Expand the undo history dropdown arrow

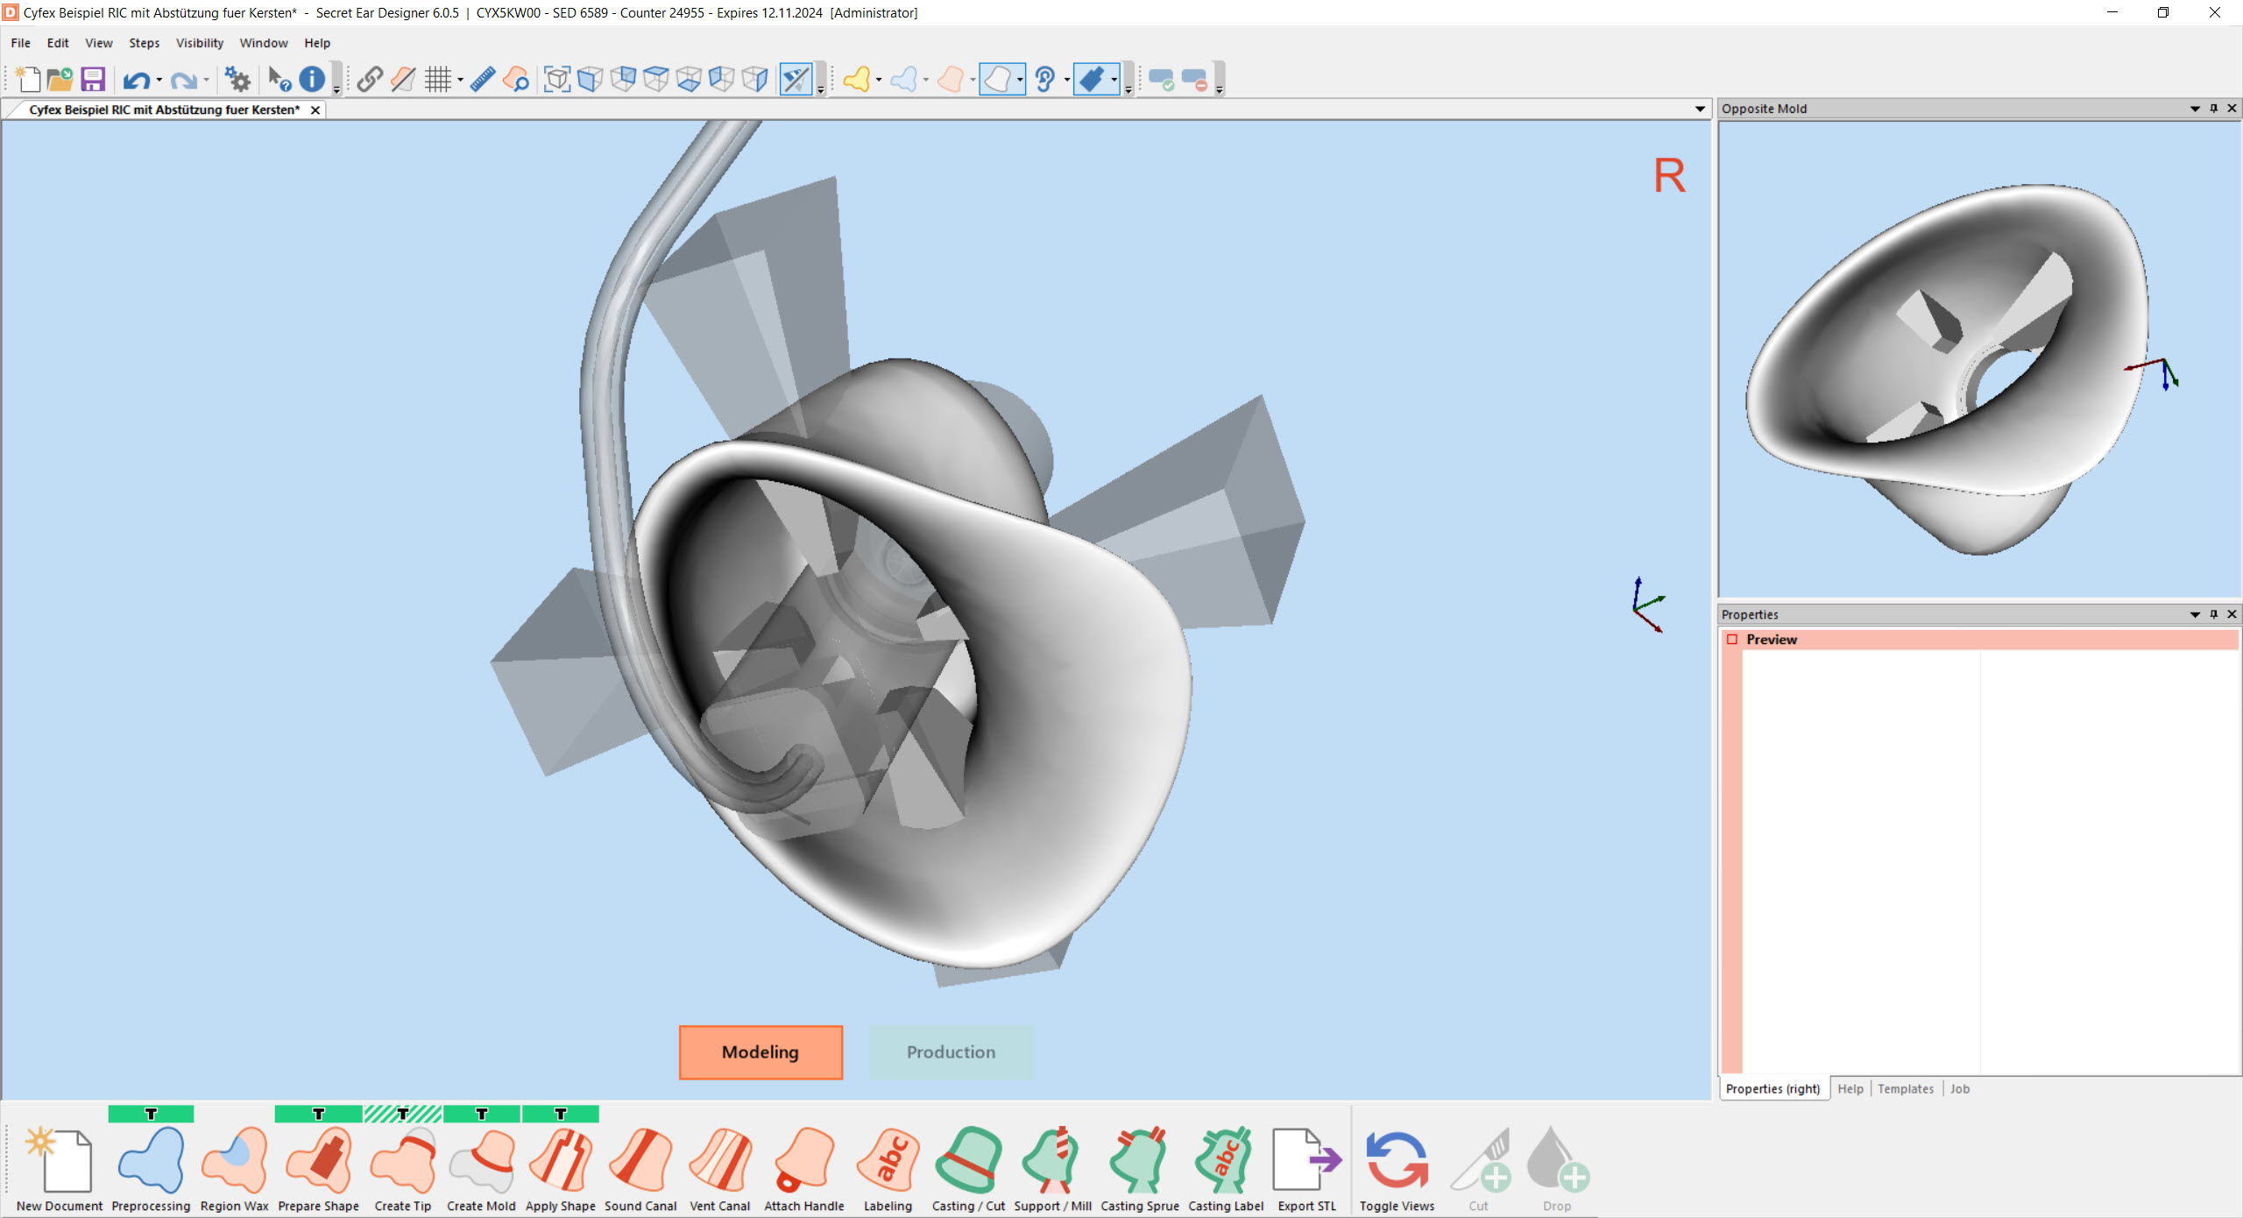point(159,81)
